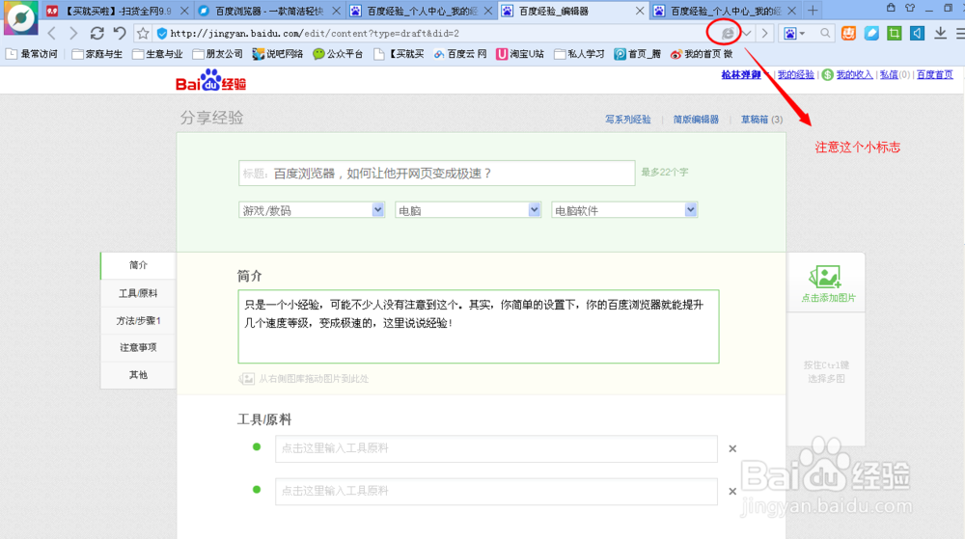Bookmark page with the star icon
The image size is (965, 539).
click(143, 33)
